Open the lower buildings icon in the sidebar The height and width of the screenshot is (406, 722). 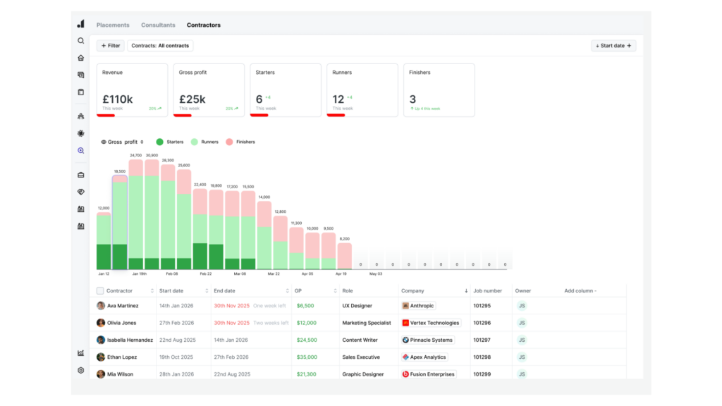80,226
